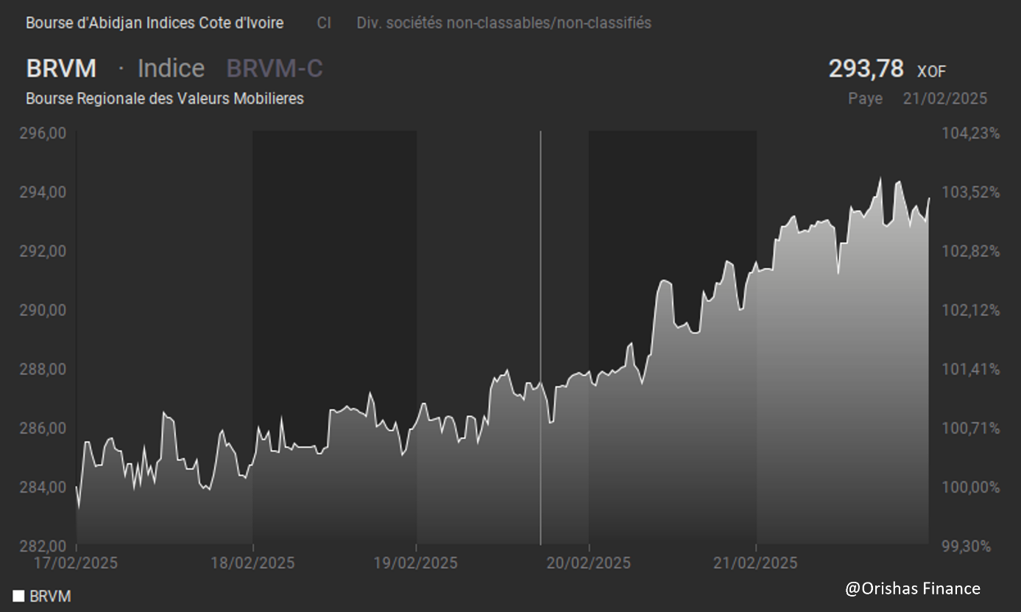Click the 100,00% right-axis label

pos(970,487)
